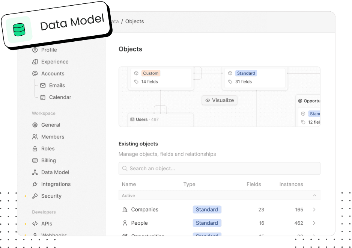Open People row with its chevron

(314, 223)
